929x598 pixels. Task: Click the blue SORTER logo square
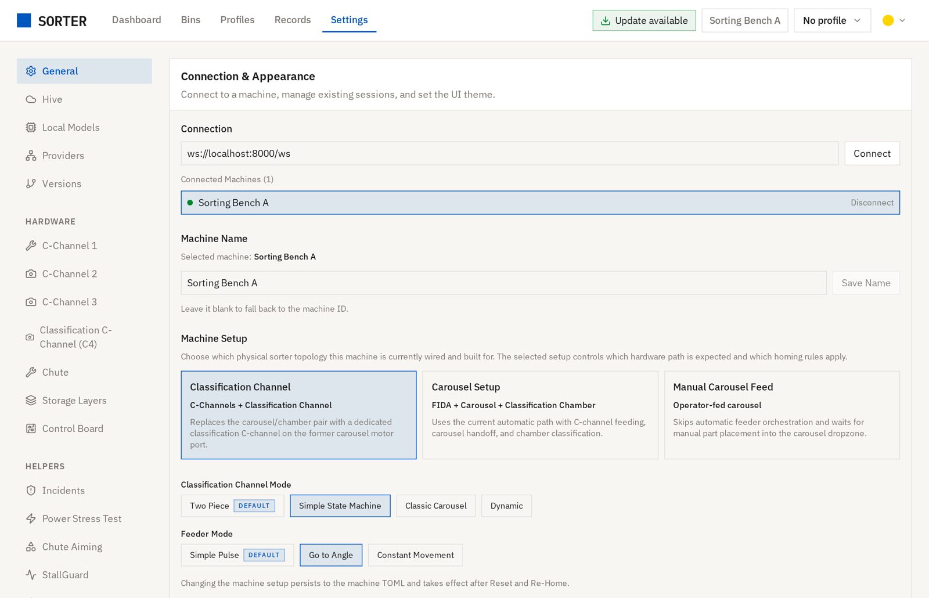click(x=24, y=20)
